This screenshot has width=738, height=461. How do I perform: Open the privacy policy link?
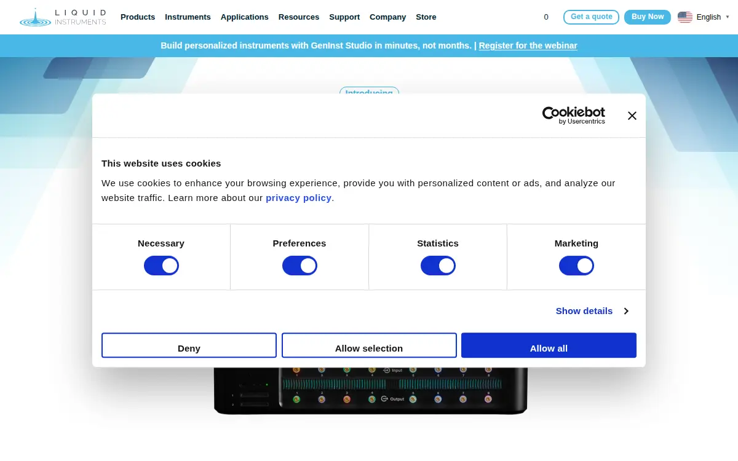(x=298, y=198)
